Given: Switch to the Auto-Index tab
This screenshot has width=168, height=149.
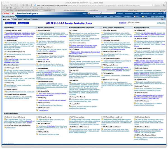Looking at the screenshot, I should pyautogui.click(x=27, y=19).
